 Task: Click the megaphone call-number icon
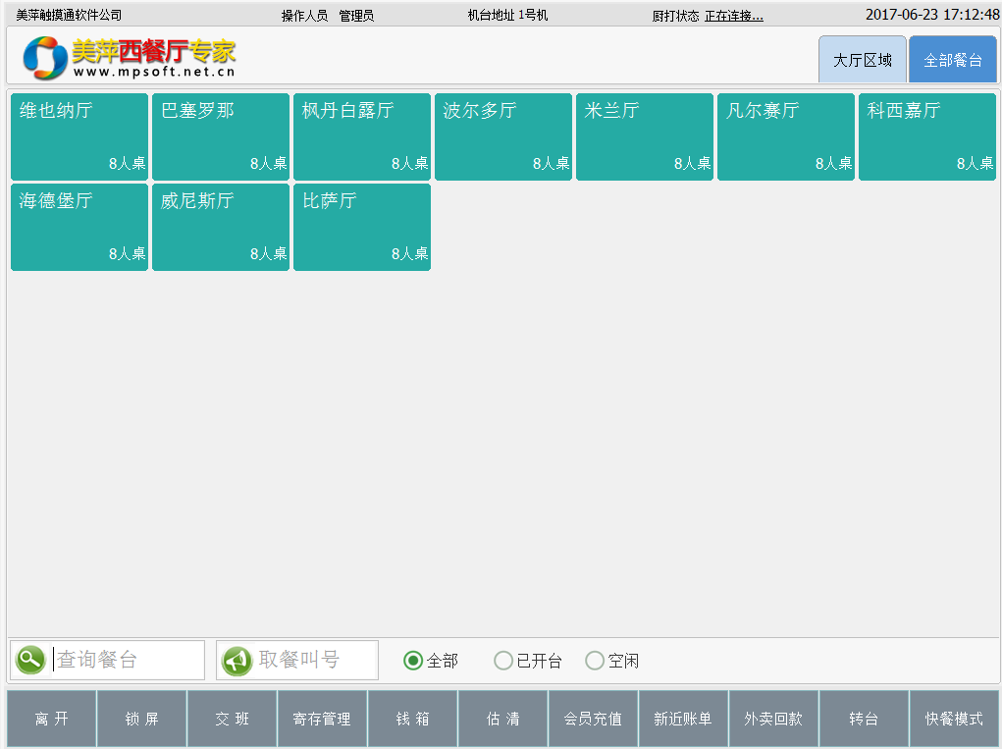coord(237,661)
